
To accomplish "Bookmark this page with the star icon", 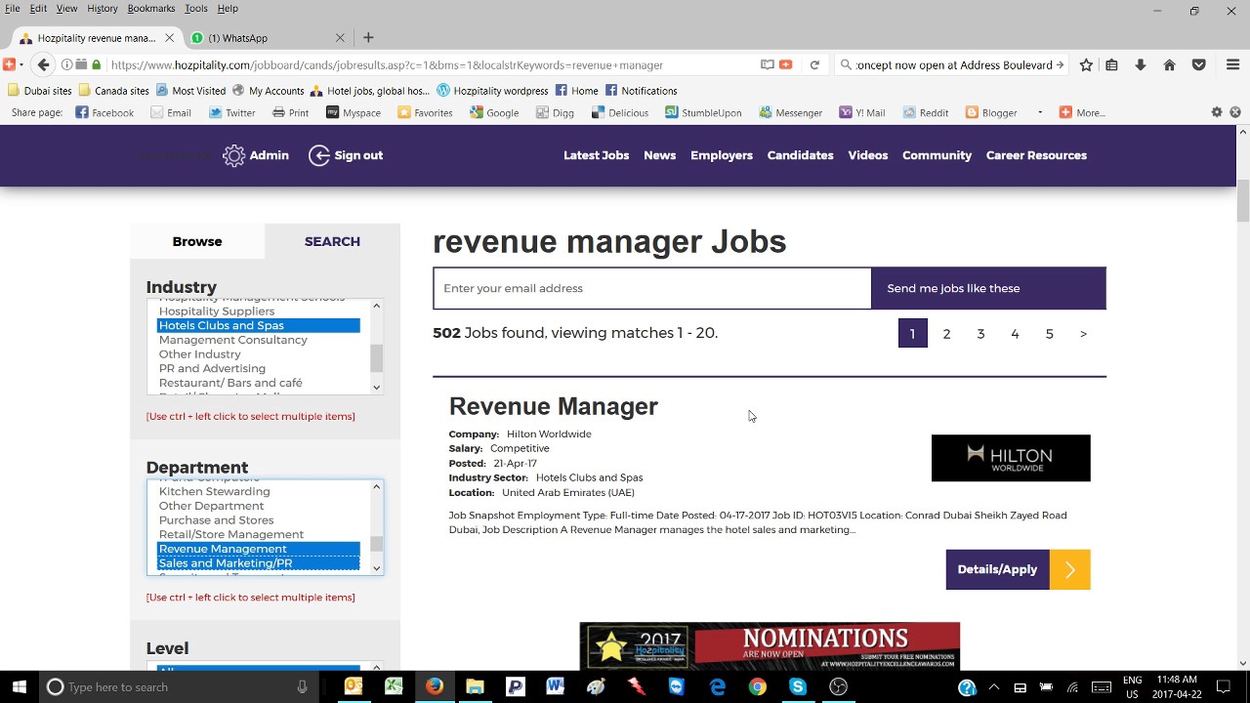I will point(1086,65).
